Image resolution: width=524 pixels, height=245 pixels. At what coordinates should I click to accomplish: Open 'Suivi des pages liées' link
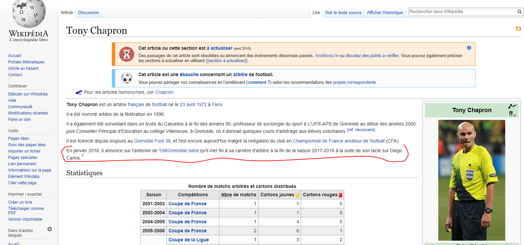[x=27, y=145]
